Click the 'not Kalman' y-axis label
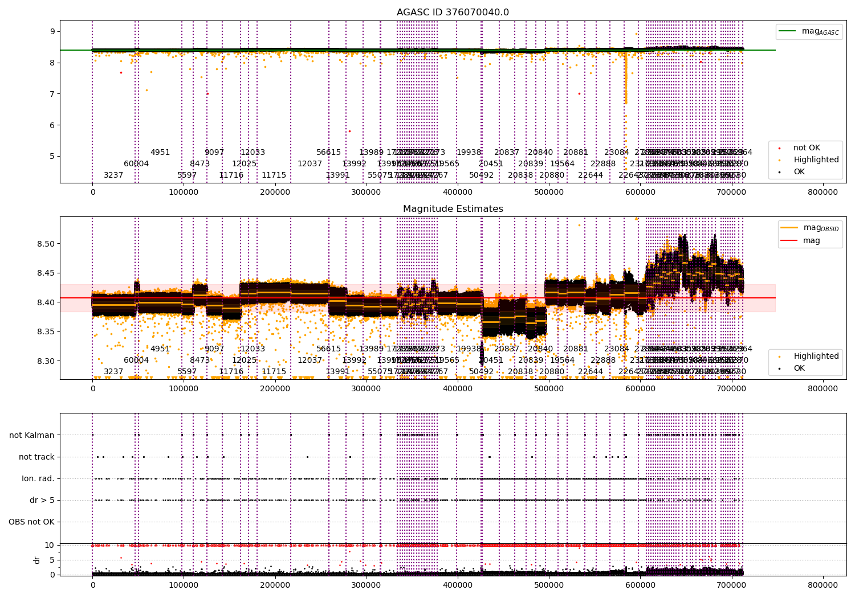 pos(32,435)
